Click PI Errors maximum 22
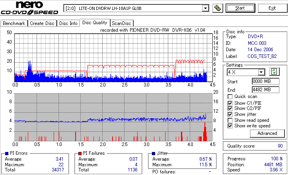288x175 pixels. [x=61, y=165]
